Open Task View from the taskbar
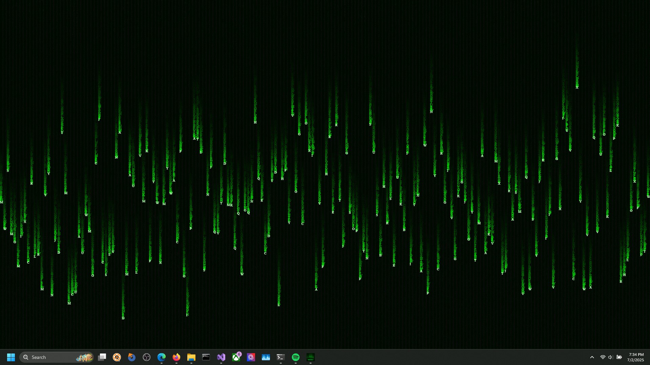 click(x=102, y=357)
